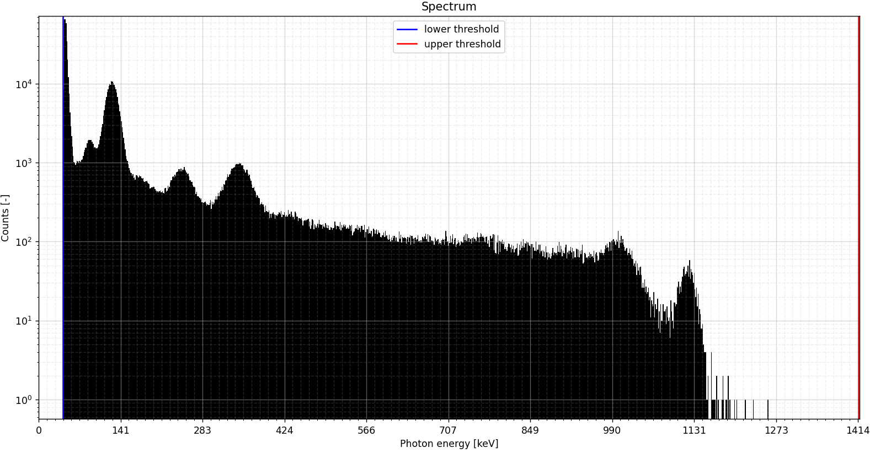
Task: Click the blue lower threshold line in plot
Action: pos(63,220)
